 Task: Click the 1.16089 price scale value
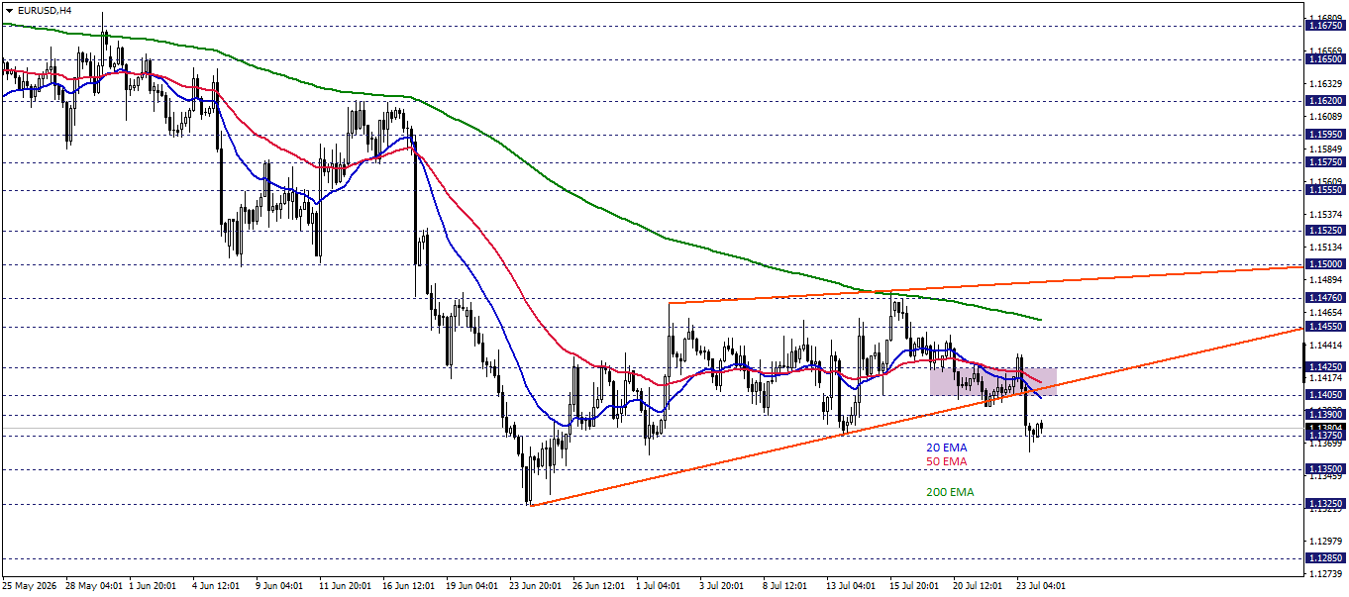(1325, 117)
